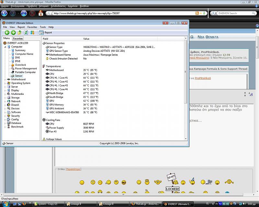The width and height of the screenshot is (259, 207).
Task: Click the volume icon in system tray
Action: point(244,204)
